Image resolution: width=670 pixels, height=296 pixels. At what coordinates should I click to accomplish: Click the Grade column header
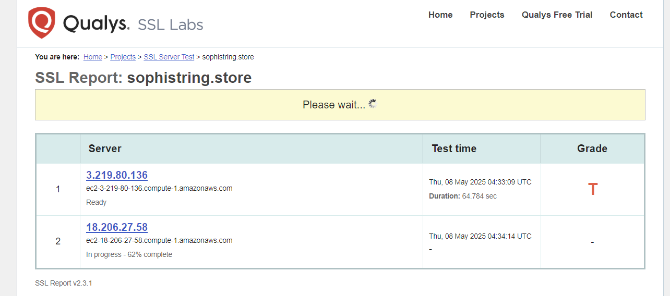tap(592, 149)
